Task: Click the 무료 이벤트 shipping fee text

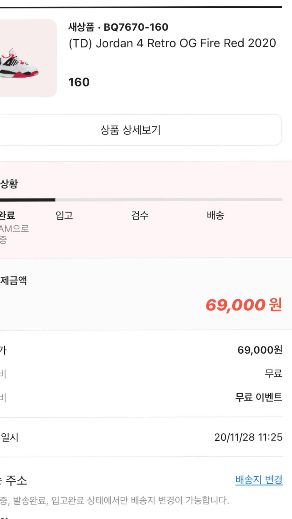Action: coord(258,397)
